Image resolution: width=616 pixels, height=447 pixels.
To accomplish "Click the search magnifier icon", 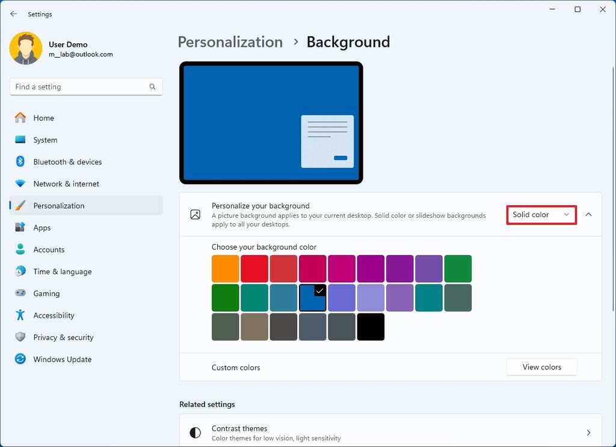I will click(x=153, y=87).
